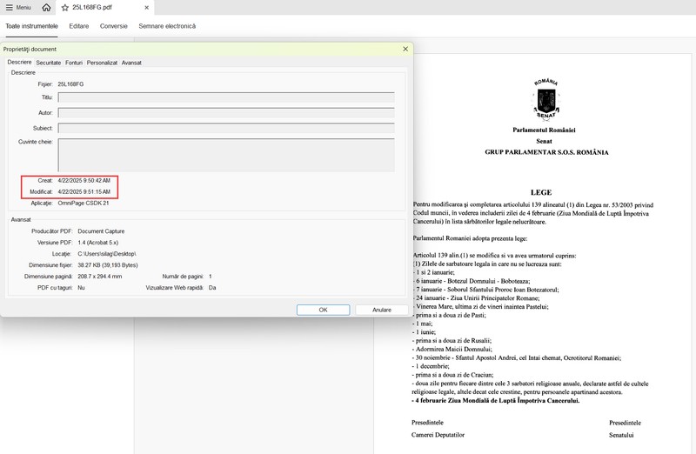Image resolution: width=696 pixels, height=454 pixels.
Task: Switch to the Fonturi tab
Action: point(74,63)
